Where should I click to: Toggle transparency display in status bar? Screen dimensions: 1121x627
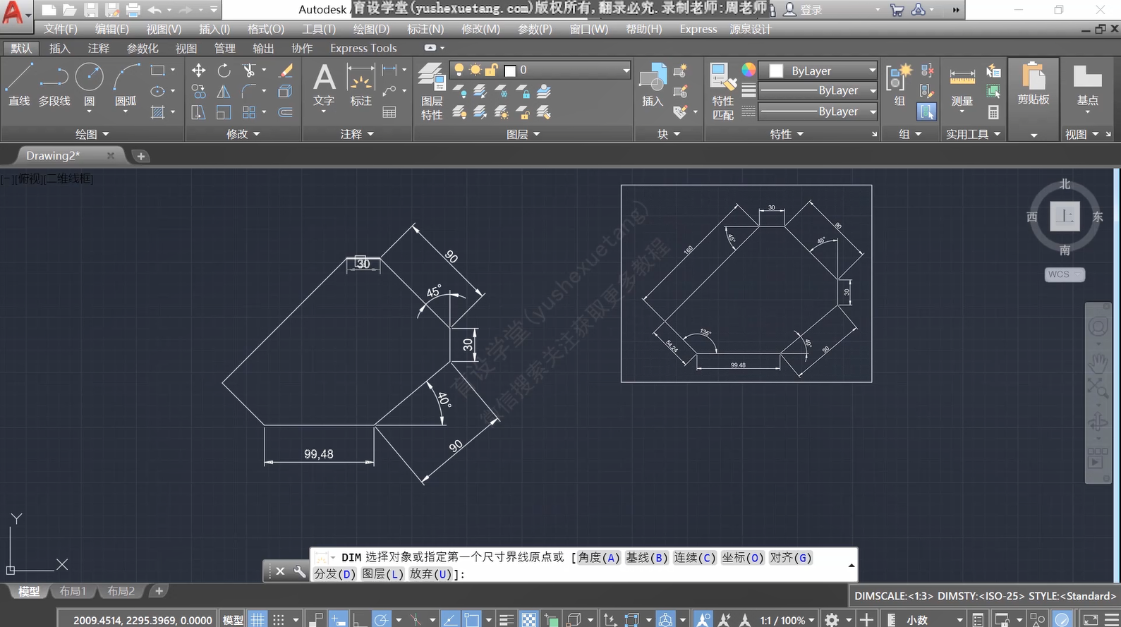[528, 619]
